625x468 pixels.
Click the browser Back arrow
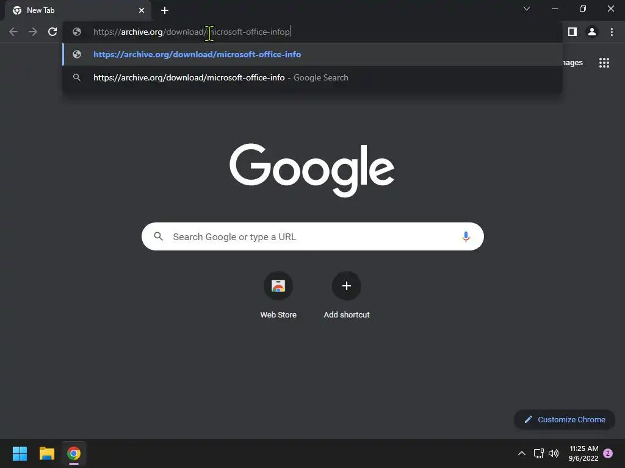point(13,32)
